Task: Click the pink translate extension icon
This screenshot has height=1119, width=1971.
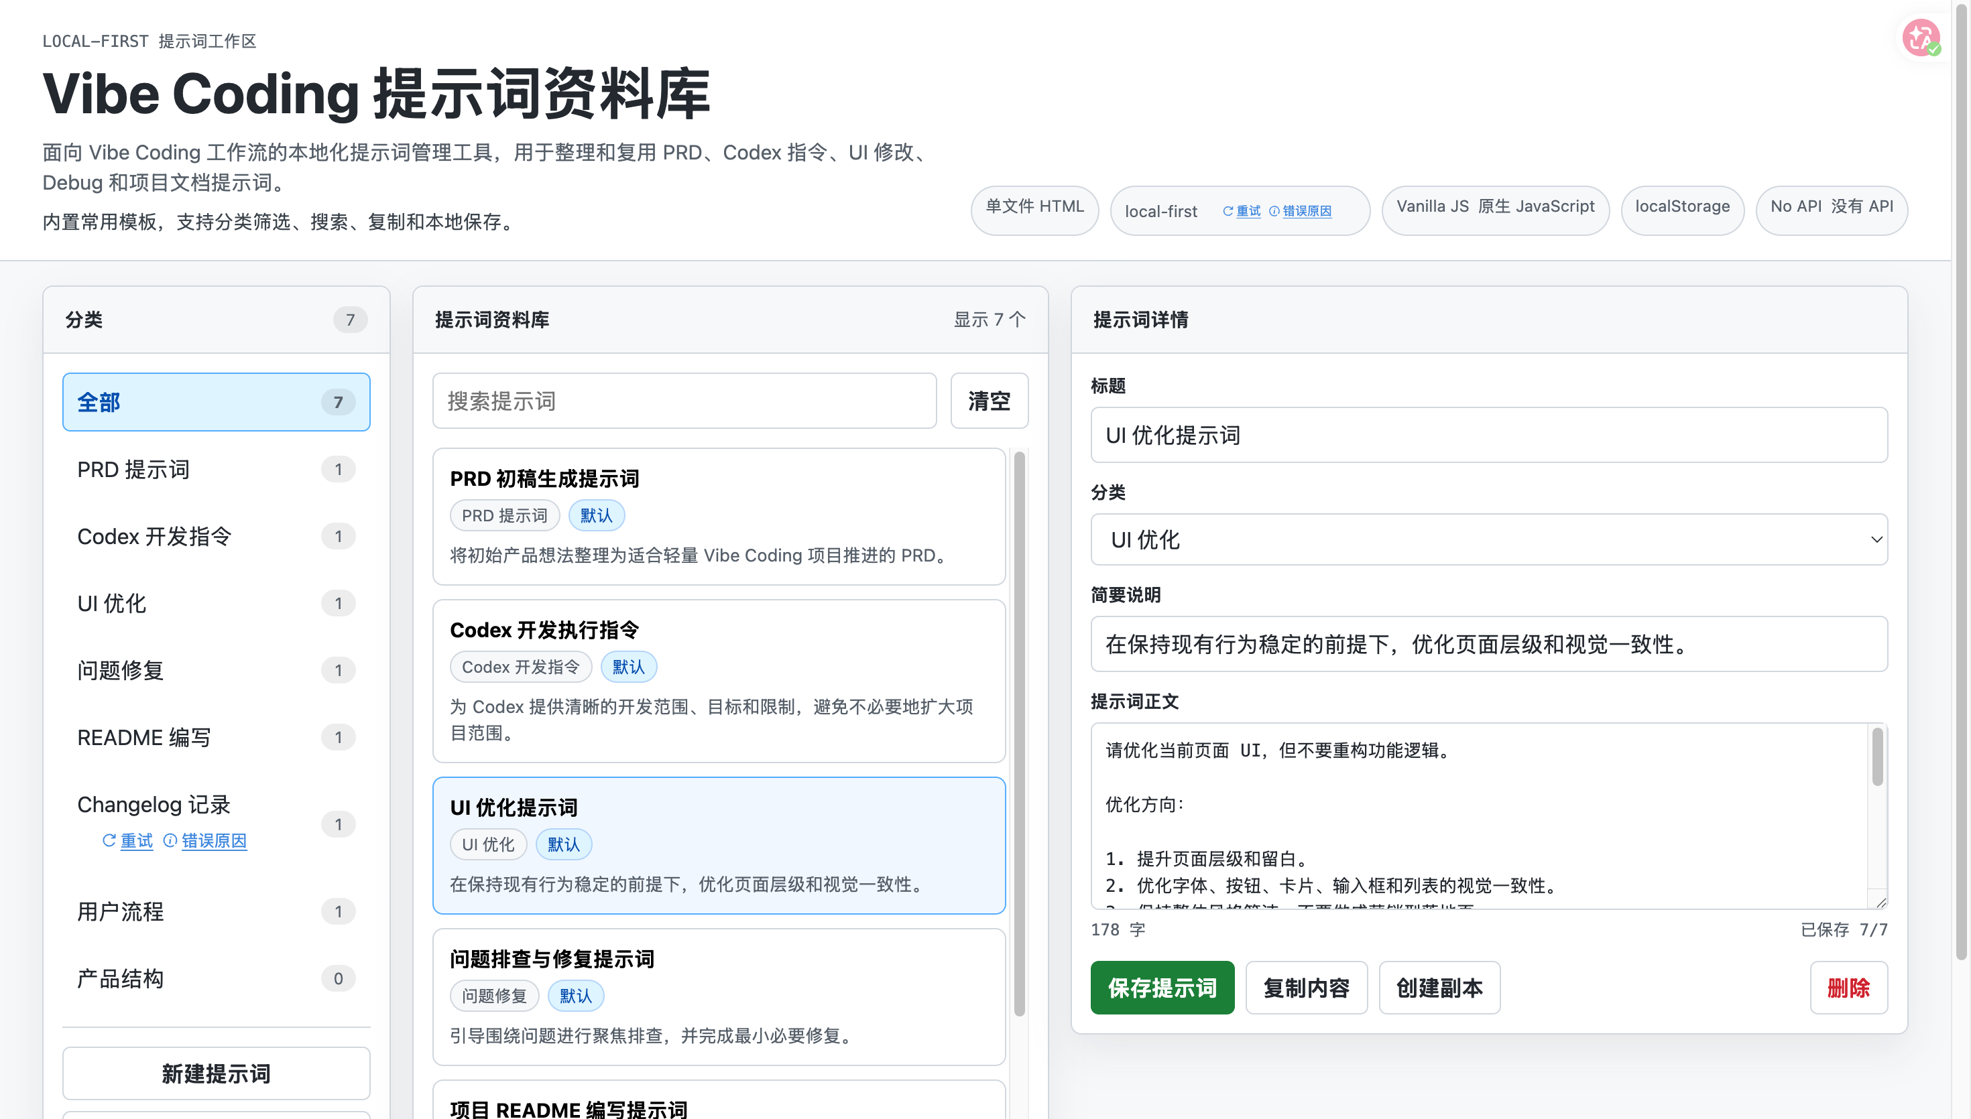Action: (x=1920, y=38)
